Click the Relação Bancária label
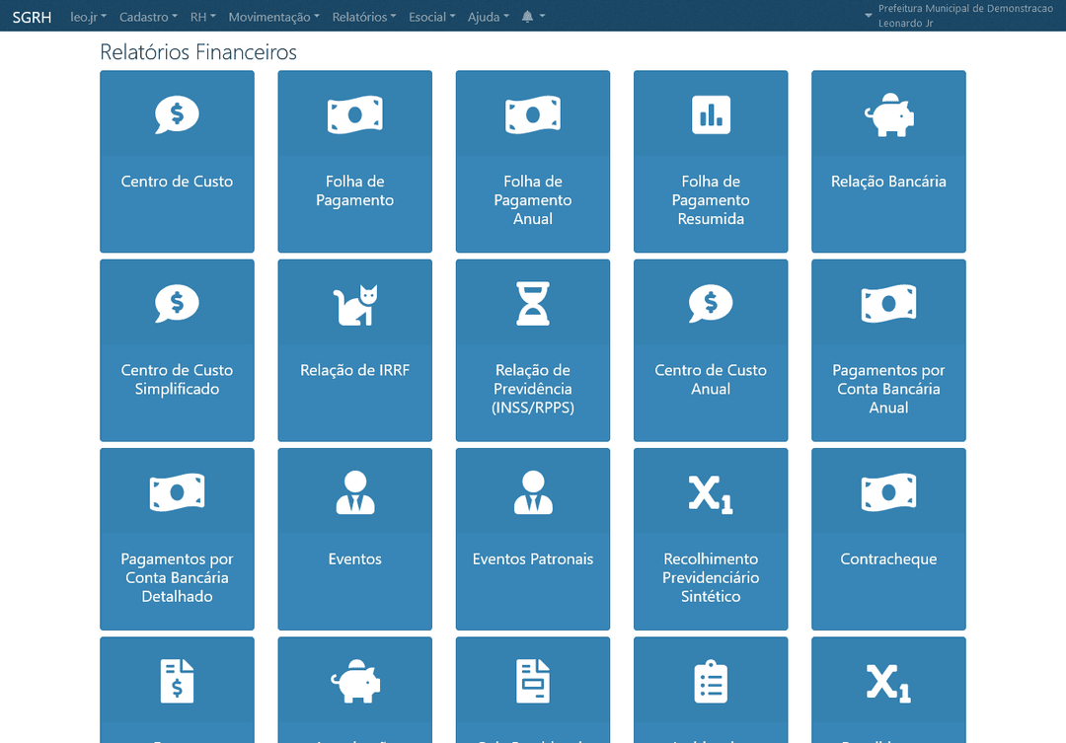This screenshot has width=1066, height=743. 888,182
